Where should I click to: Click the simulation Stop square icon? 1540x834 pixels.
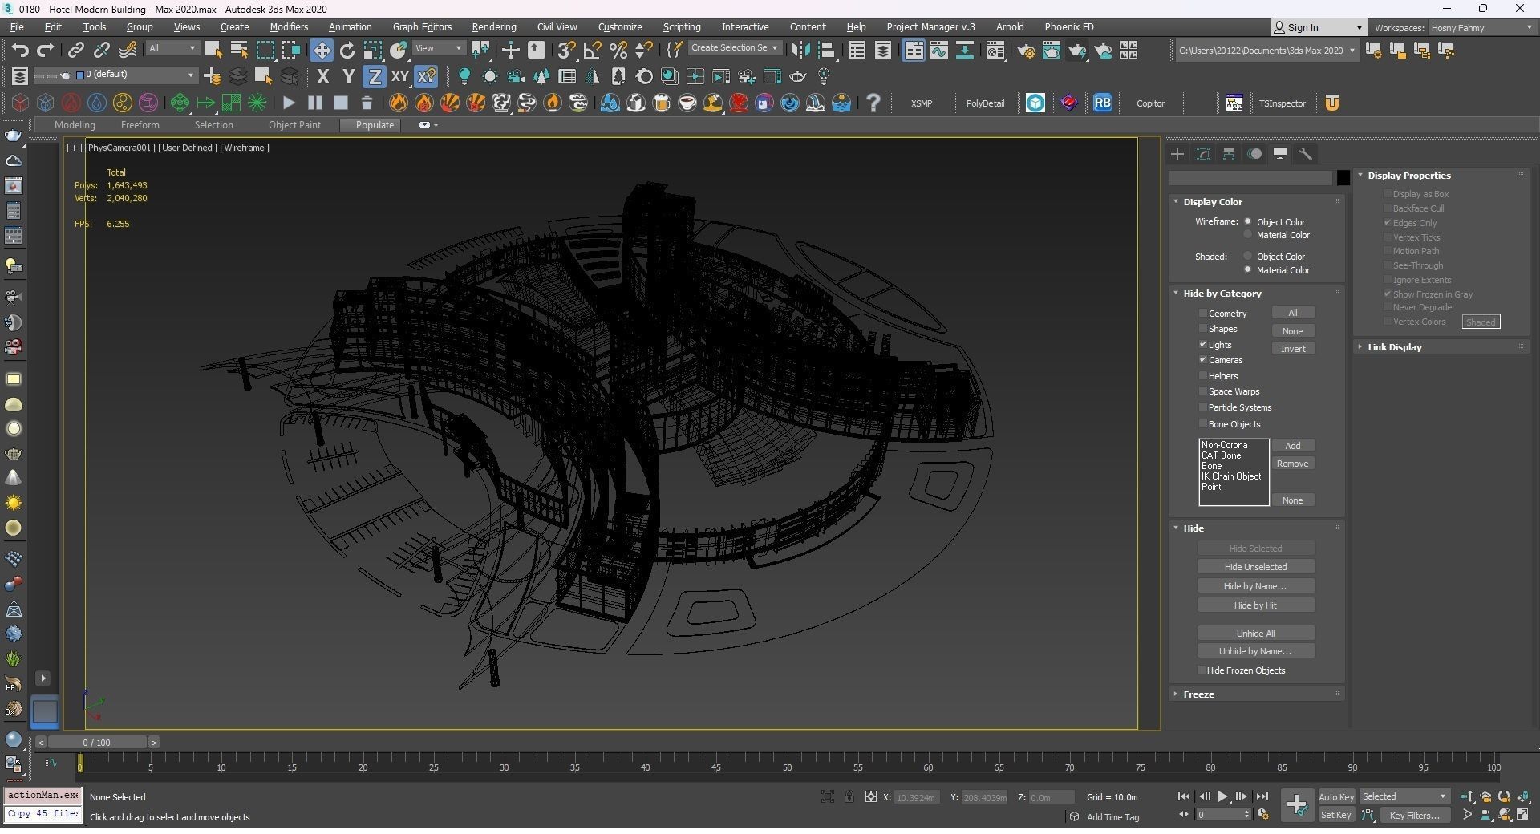341,103
